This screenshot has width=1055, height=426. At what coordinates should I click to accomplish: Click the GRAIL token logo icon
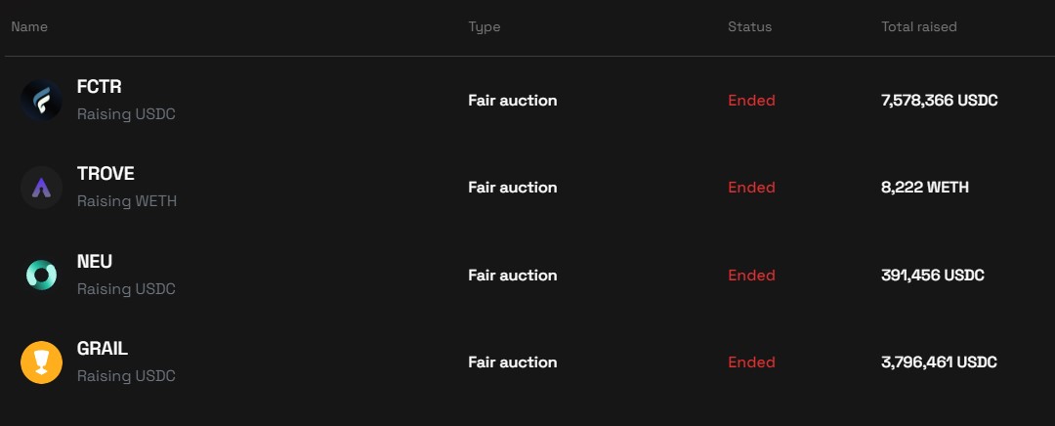(41, 362)
